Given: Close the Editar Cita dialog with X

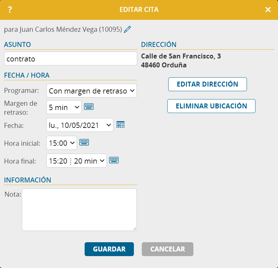Looking at the screenshot, I should click(268, 10).
